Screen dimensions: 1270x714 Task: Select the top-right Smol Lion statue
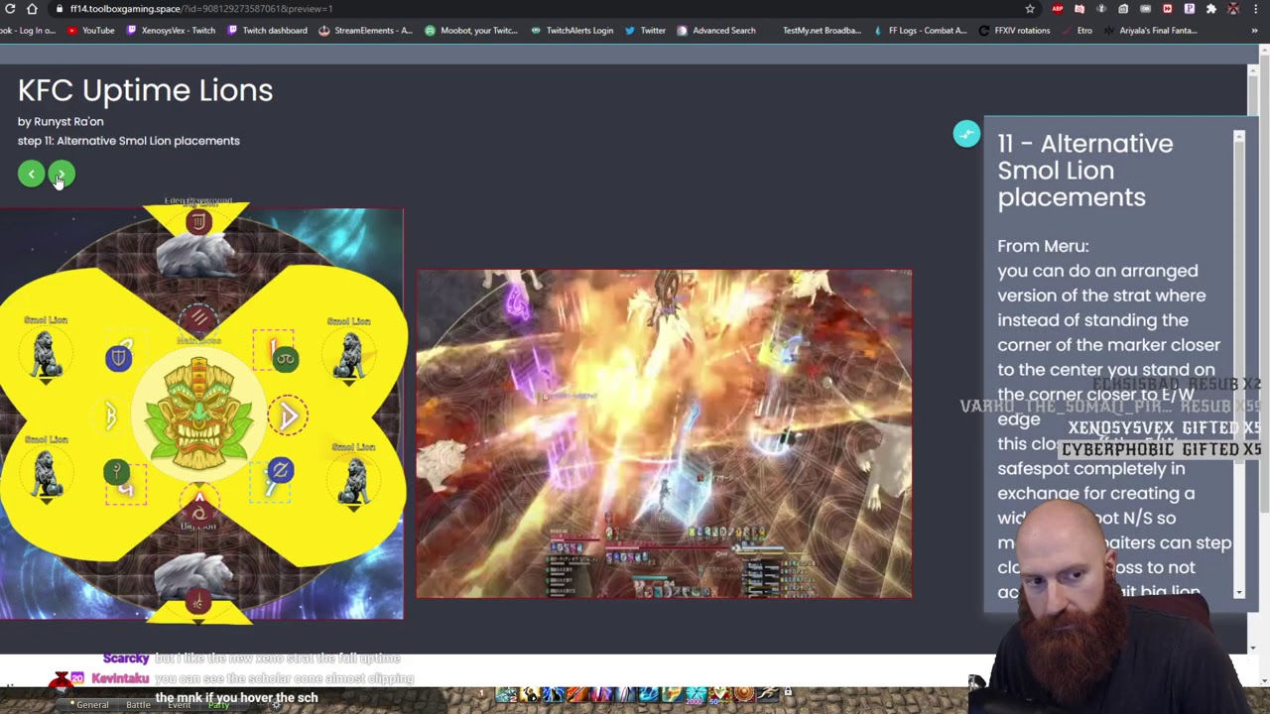[349, 355]
